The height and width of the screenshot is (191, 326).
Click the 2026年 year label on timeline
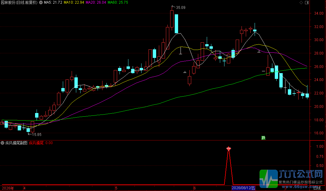(8, 188)
